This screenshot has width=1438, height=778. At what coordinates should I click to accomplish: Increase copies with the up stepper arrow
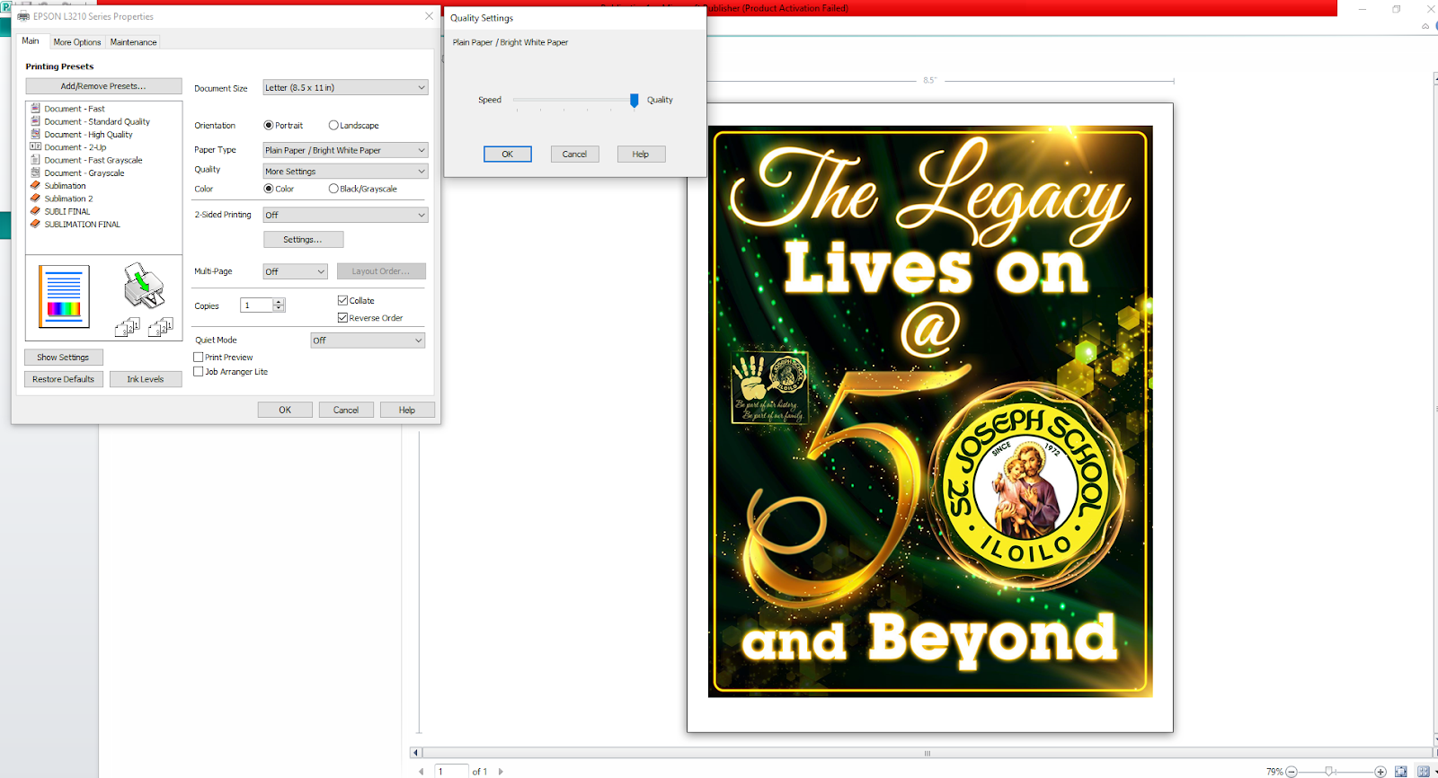tap(279, 302)
